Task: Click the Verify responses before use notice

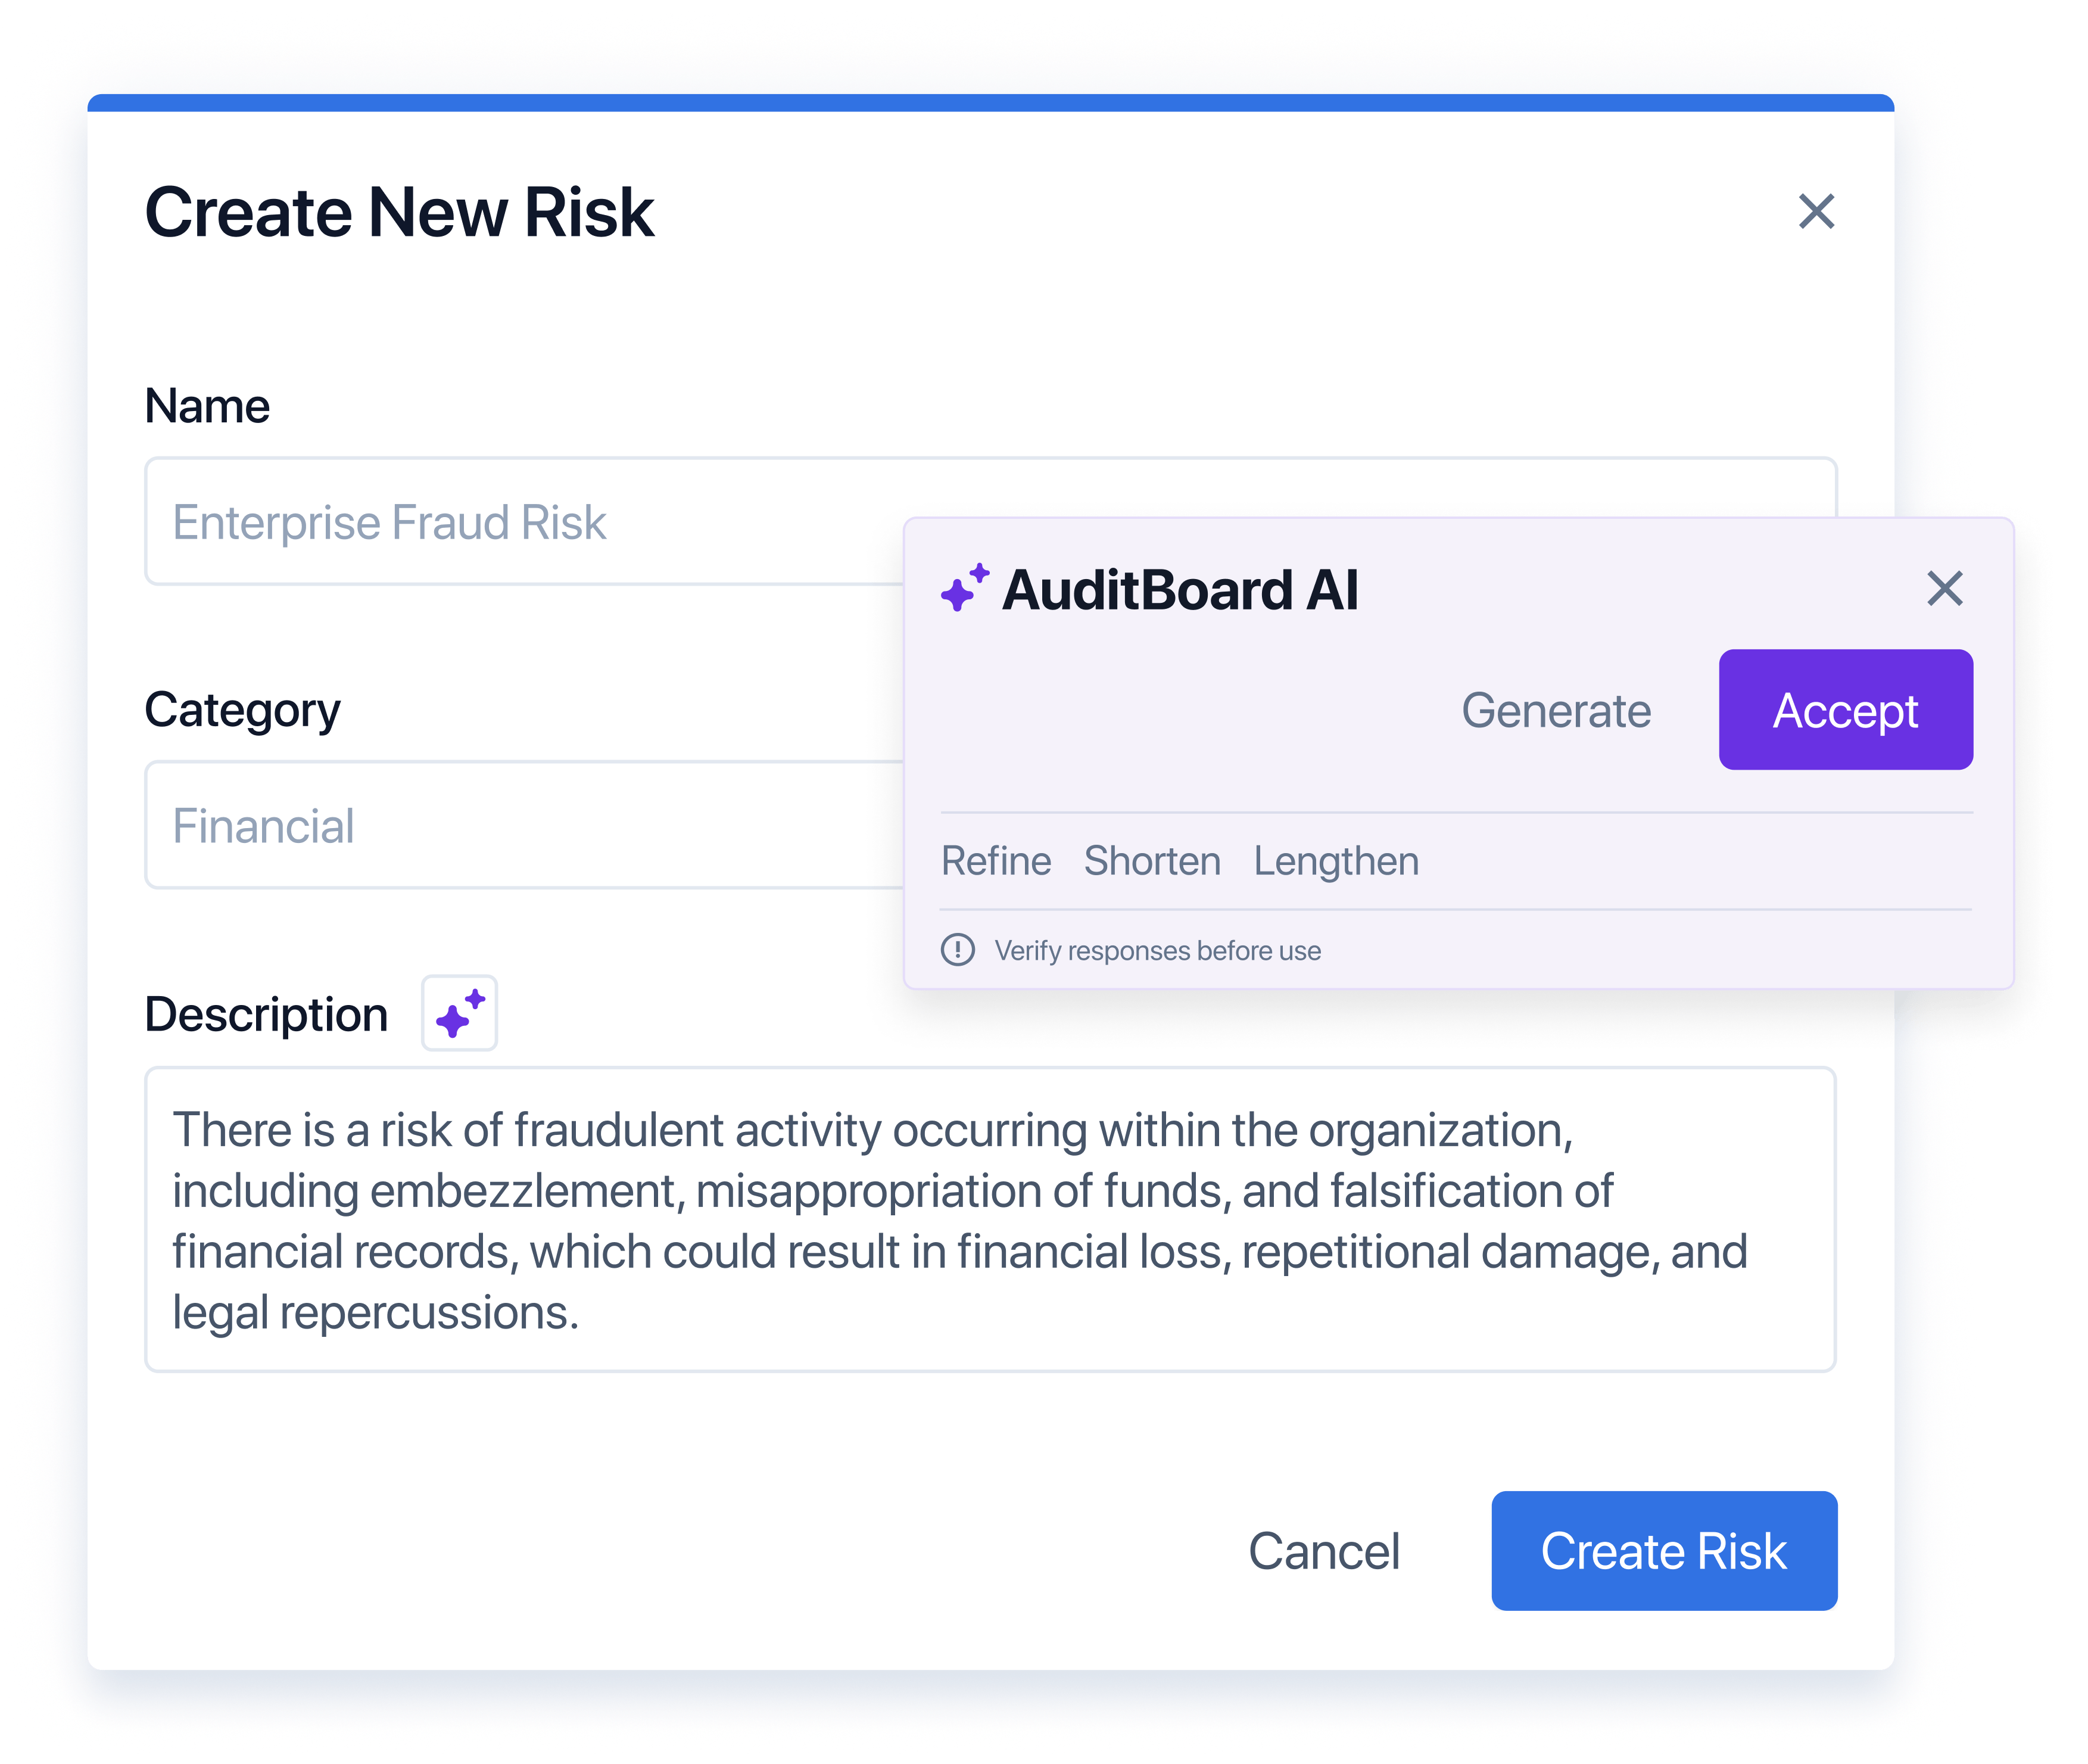Action: [1157, 950]
